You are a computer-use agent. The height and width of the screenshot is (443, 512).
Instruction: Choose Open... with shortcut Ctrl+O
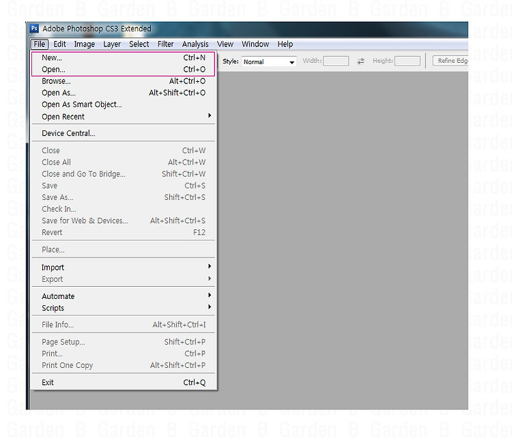click(124, 70)
